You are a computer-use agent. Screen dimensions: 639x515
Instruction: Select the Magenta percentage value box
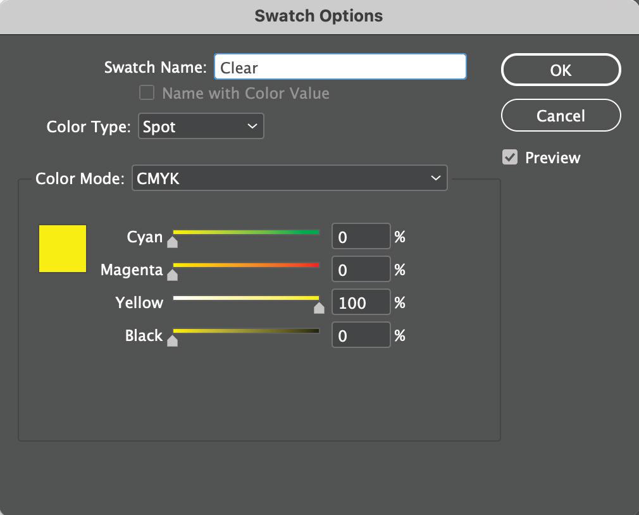tap(361, 270)
